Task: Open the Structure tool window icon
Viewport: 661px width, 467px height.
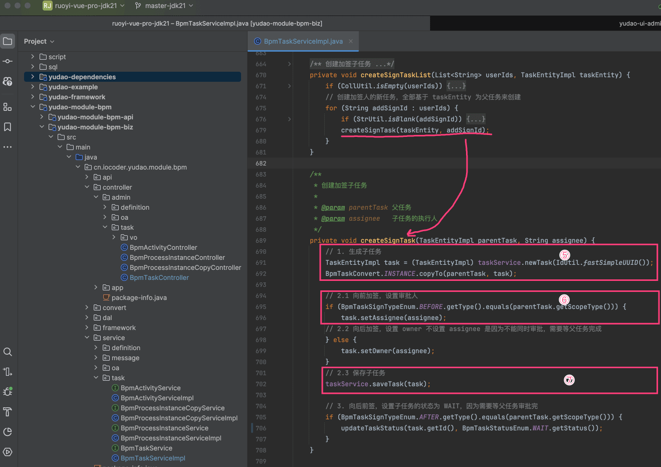Action: [8, 107]
